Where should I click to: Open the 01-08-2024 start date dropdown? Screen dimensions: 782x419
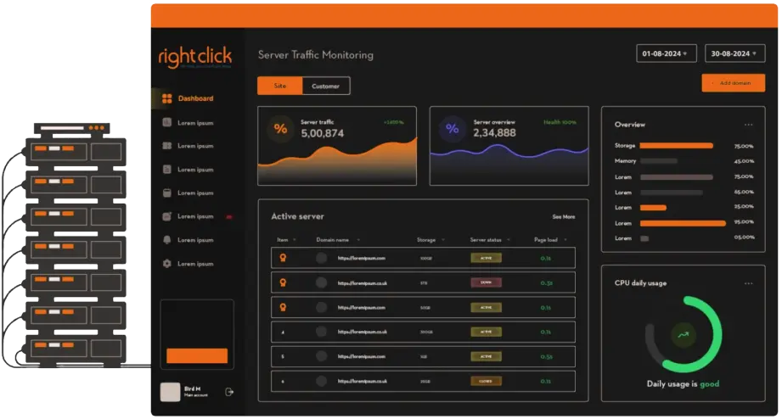666,53
